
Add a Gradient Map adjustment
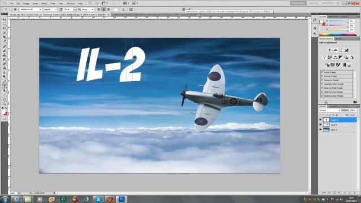click(344, 65)
